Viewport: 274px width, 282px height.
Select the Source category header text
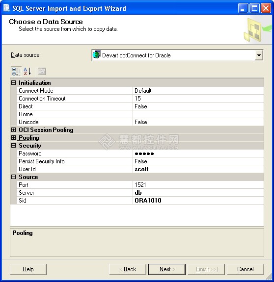tap(28, 177)
